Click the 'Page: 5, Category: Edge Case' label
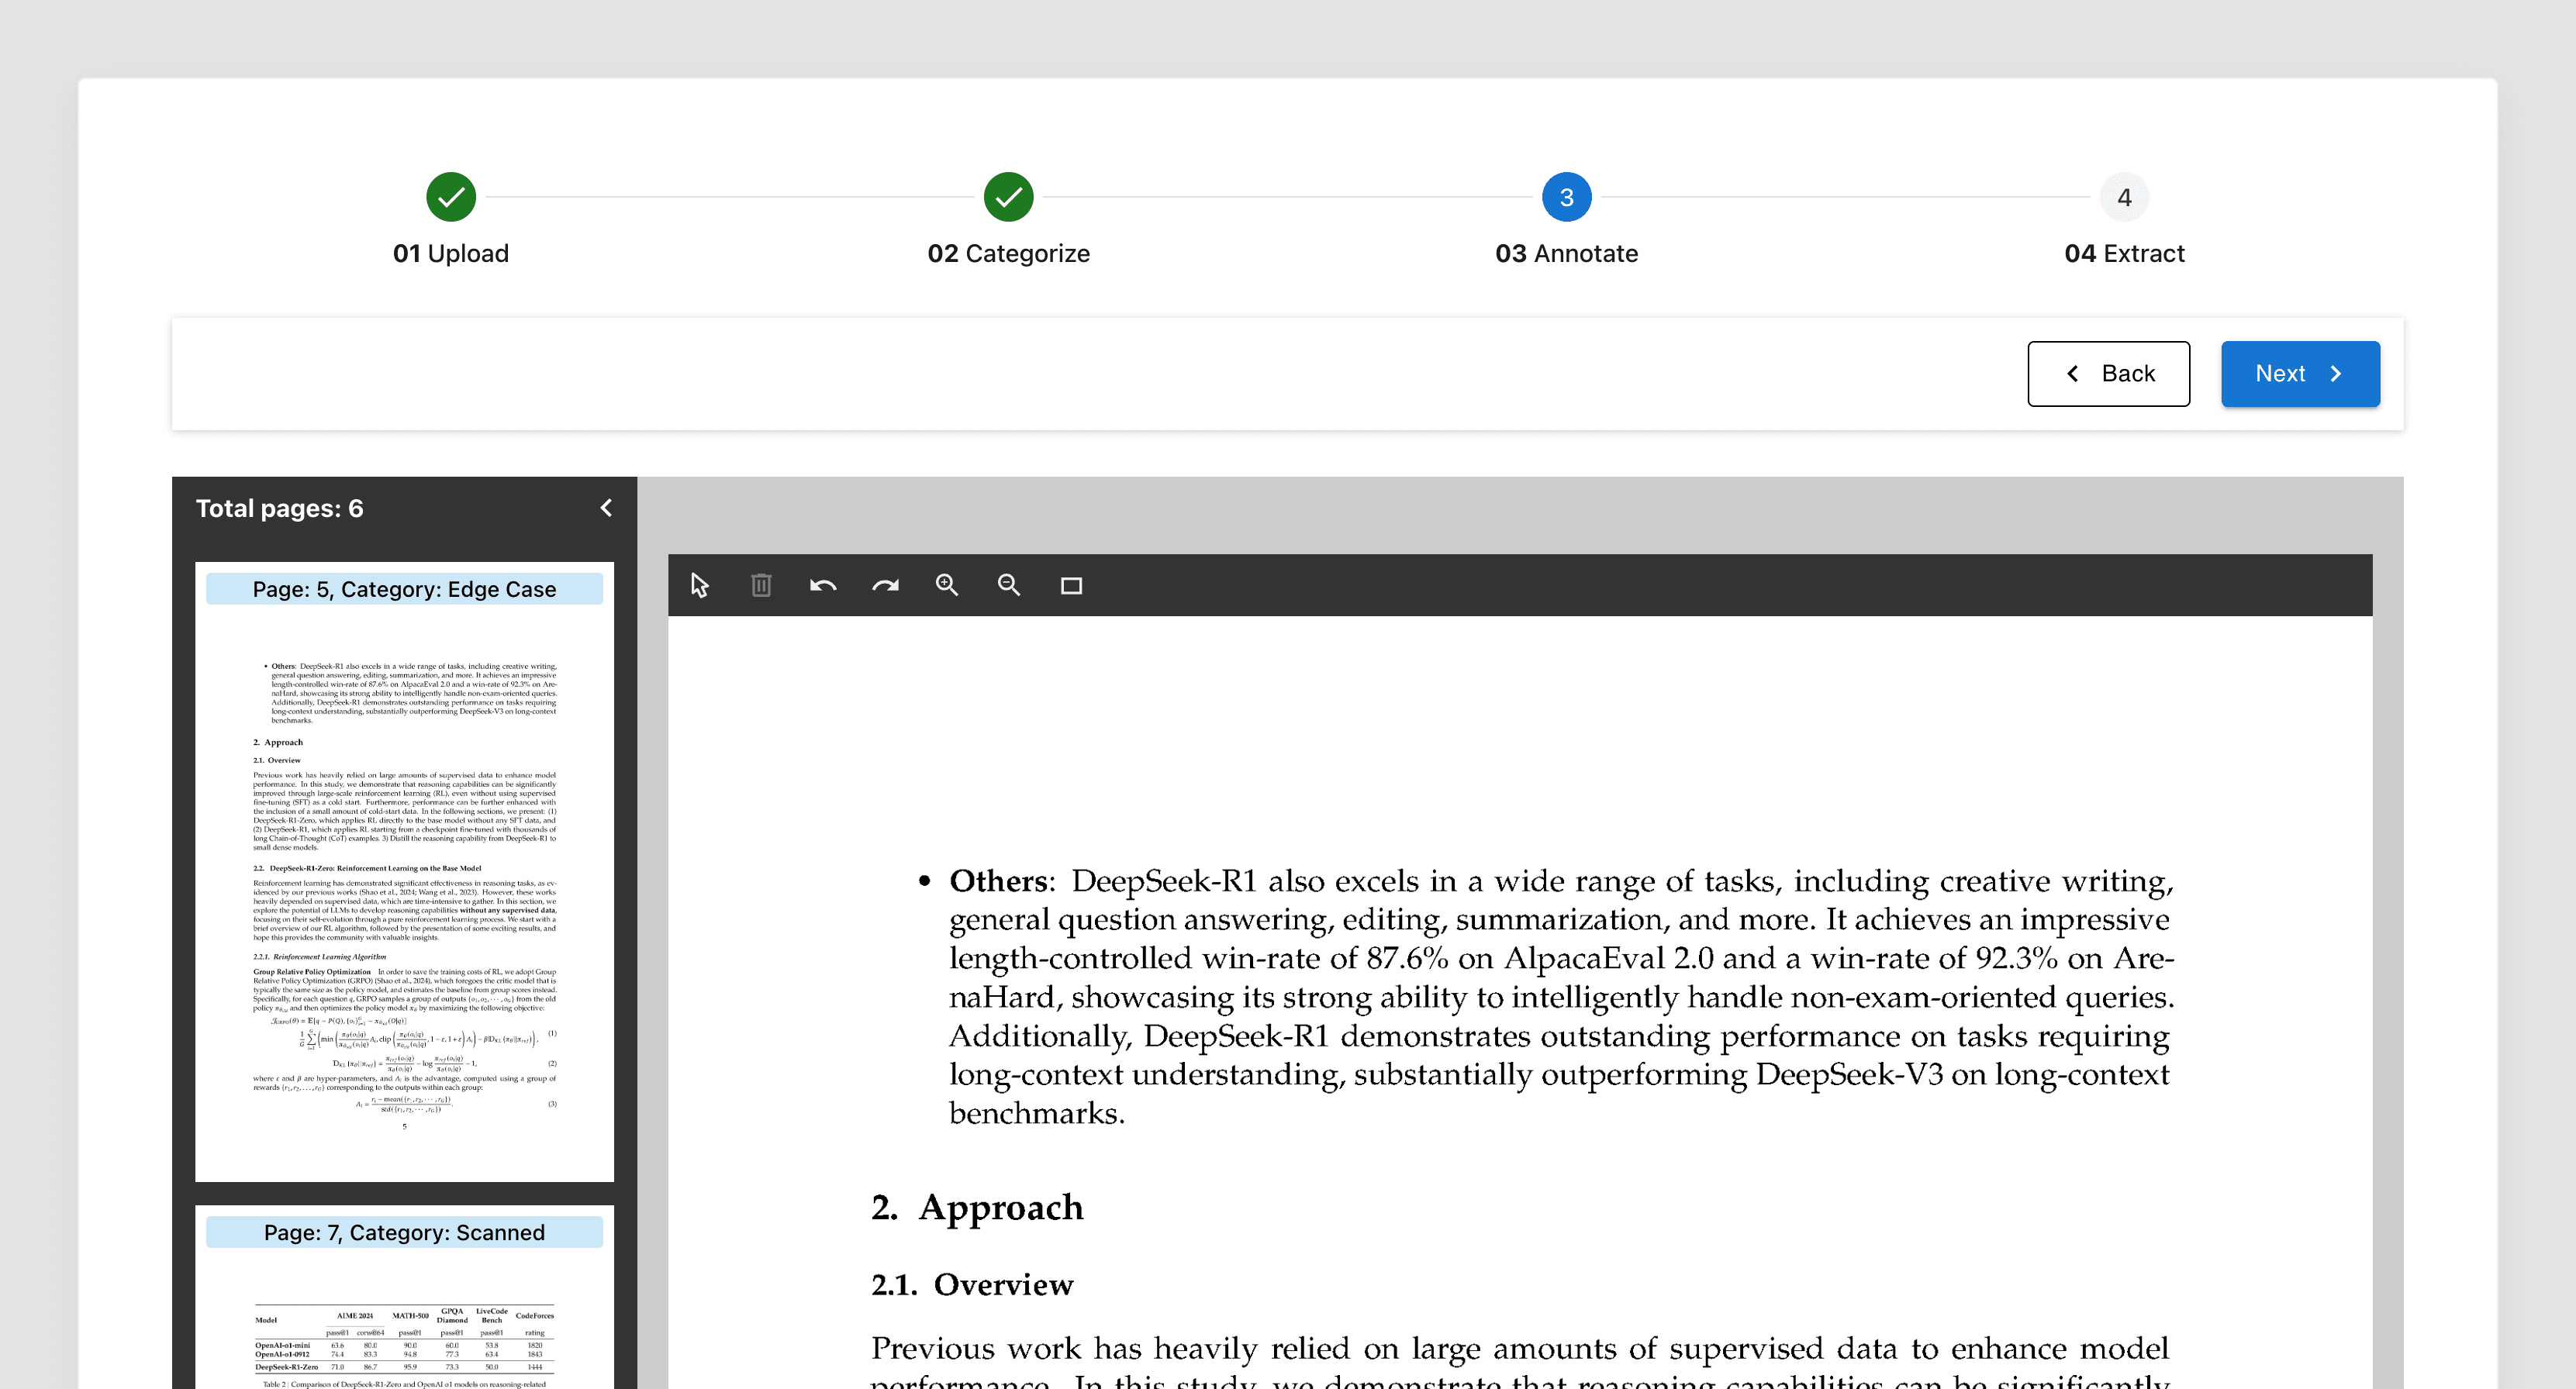The width and height of the screenshot is (2576, 1389). coord(404,588)
